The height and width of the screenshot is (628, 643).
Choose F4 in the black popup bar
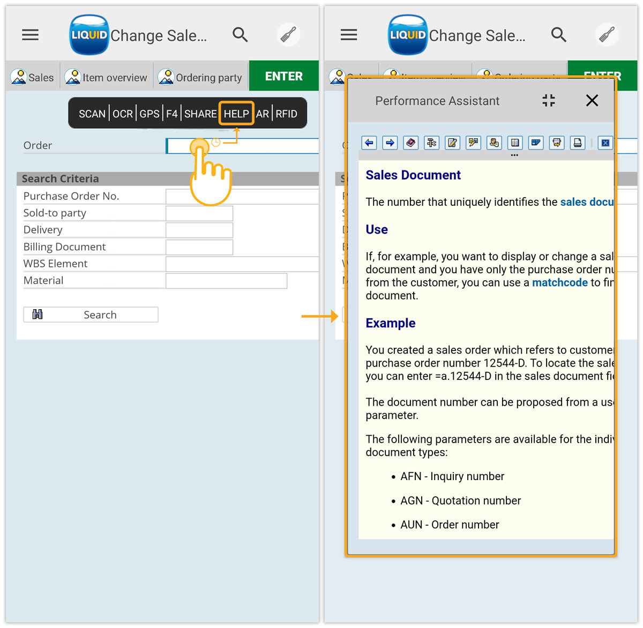[172, 114]
